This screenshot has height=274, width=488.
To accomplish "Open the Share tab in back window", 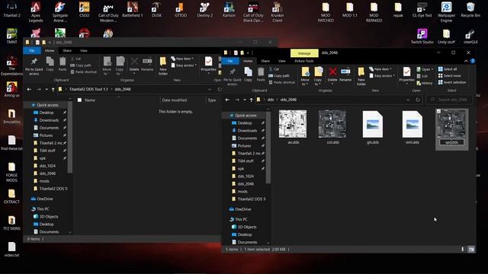I will [x=67, y=50].
